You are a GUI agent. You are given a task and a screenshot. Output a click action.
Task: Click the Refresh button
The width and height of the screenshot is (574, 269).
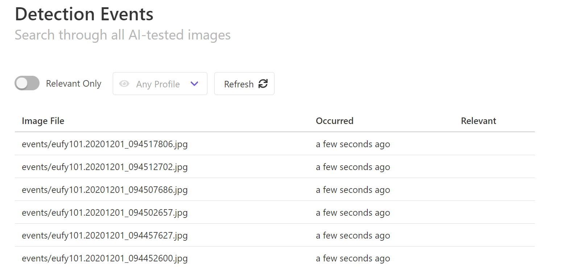[244, 84]
